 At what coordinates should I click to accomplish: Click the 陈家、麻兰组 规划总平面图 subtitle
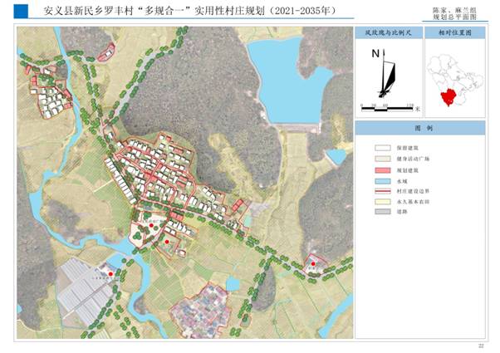click(454, 14)
